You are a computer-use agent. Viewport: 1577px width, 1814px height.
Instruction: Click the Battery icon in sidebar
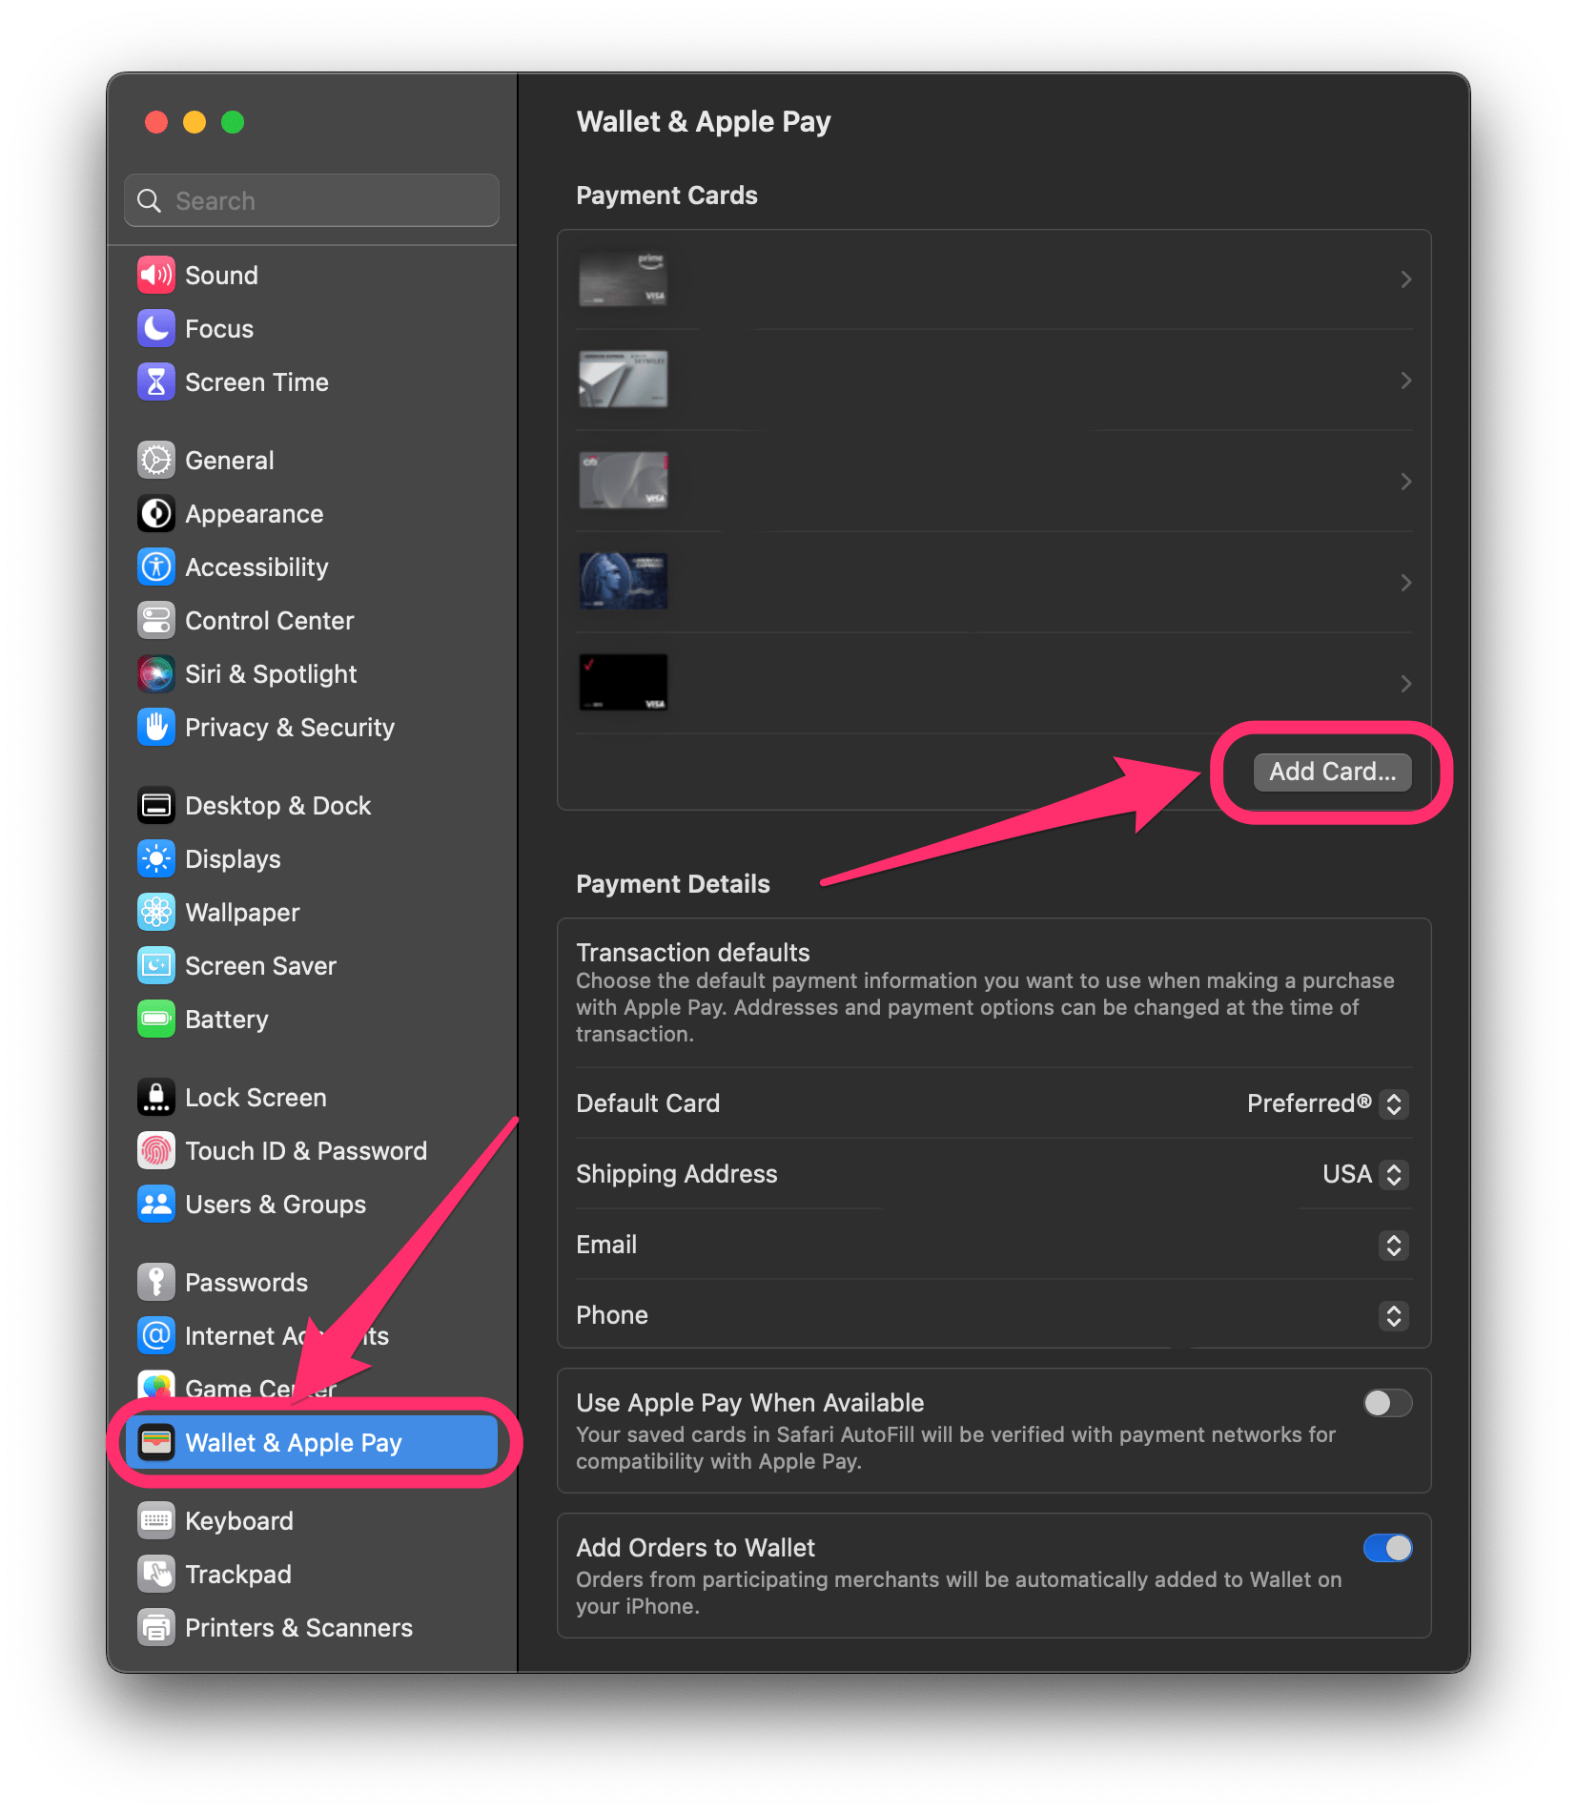(x=156, y=1020)
